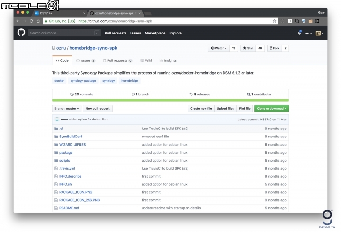This screenshot has height=232, width=341.
Task: Open the WIZARD_UIFILES folder
Action: pos(72,145)
